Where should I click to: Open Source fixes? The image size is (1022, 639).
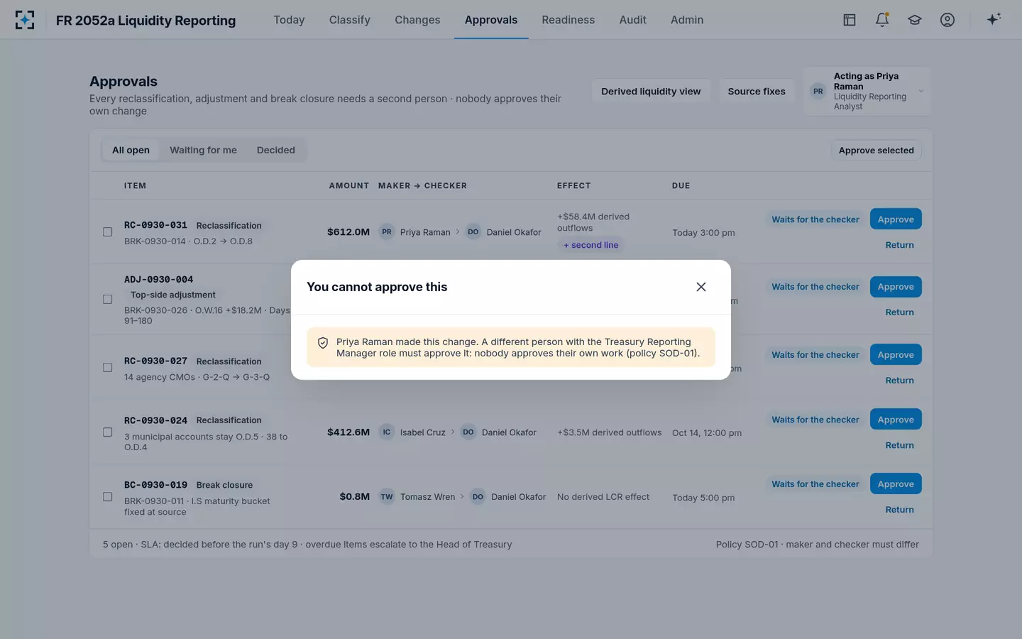pos(757,92)
